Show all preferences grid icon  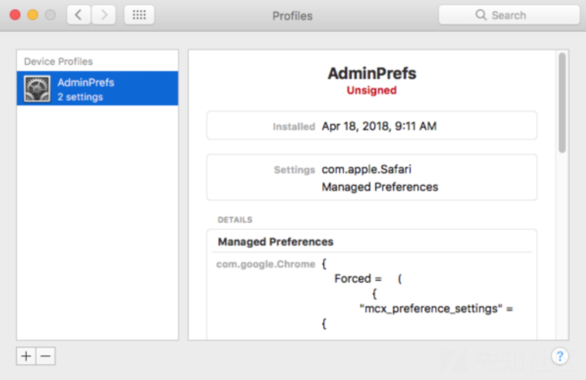[x=139, y=15]
